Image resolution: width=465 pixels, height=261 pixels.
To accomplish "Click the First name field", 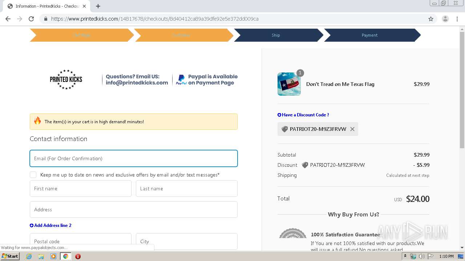I will (81, 188).
